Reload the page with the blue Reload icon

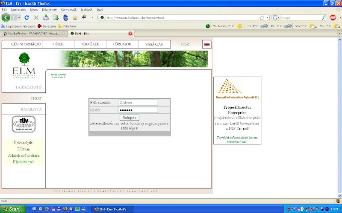(x=27, y=17)
